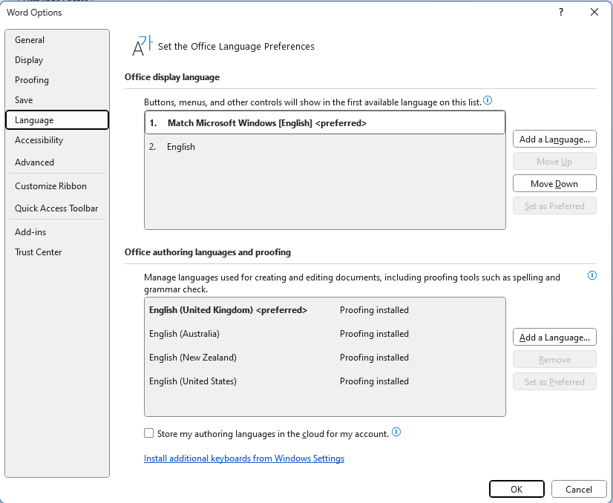Click the Move Down button
Viewport: 613px width, 503px height.
point(554,184)
